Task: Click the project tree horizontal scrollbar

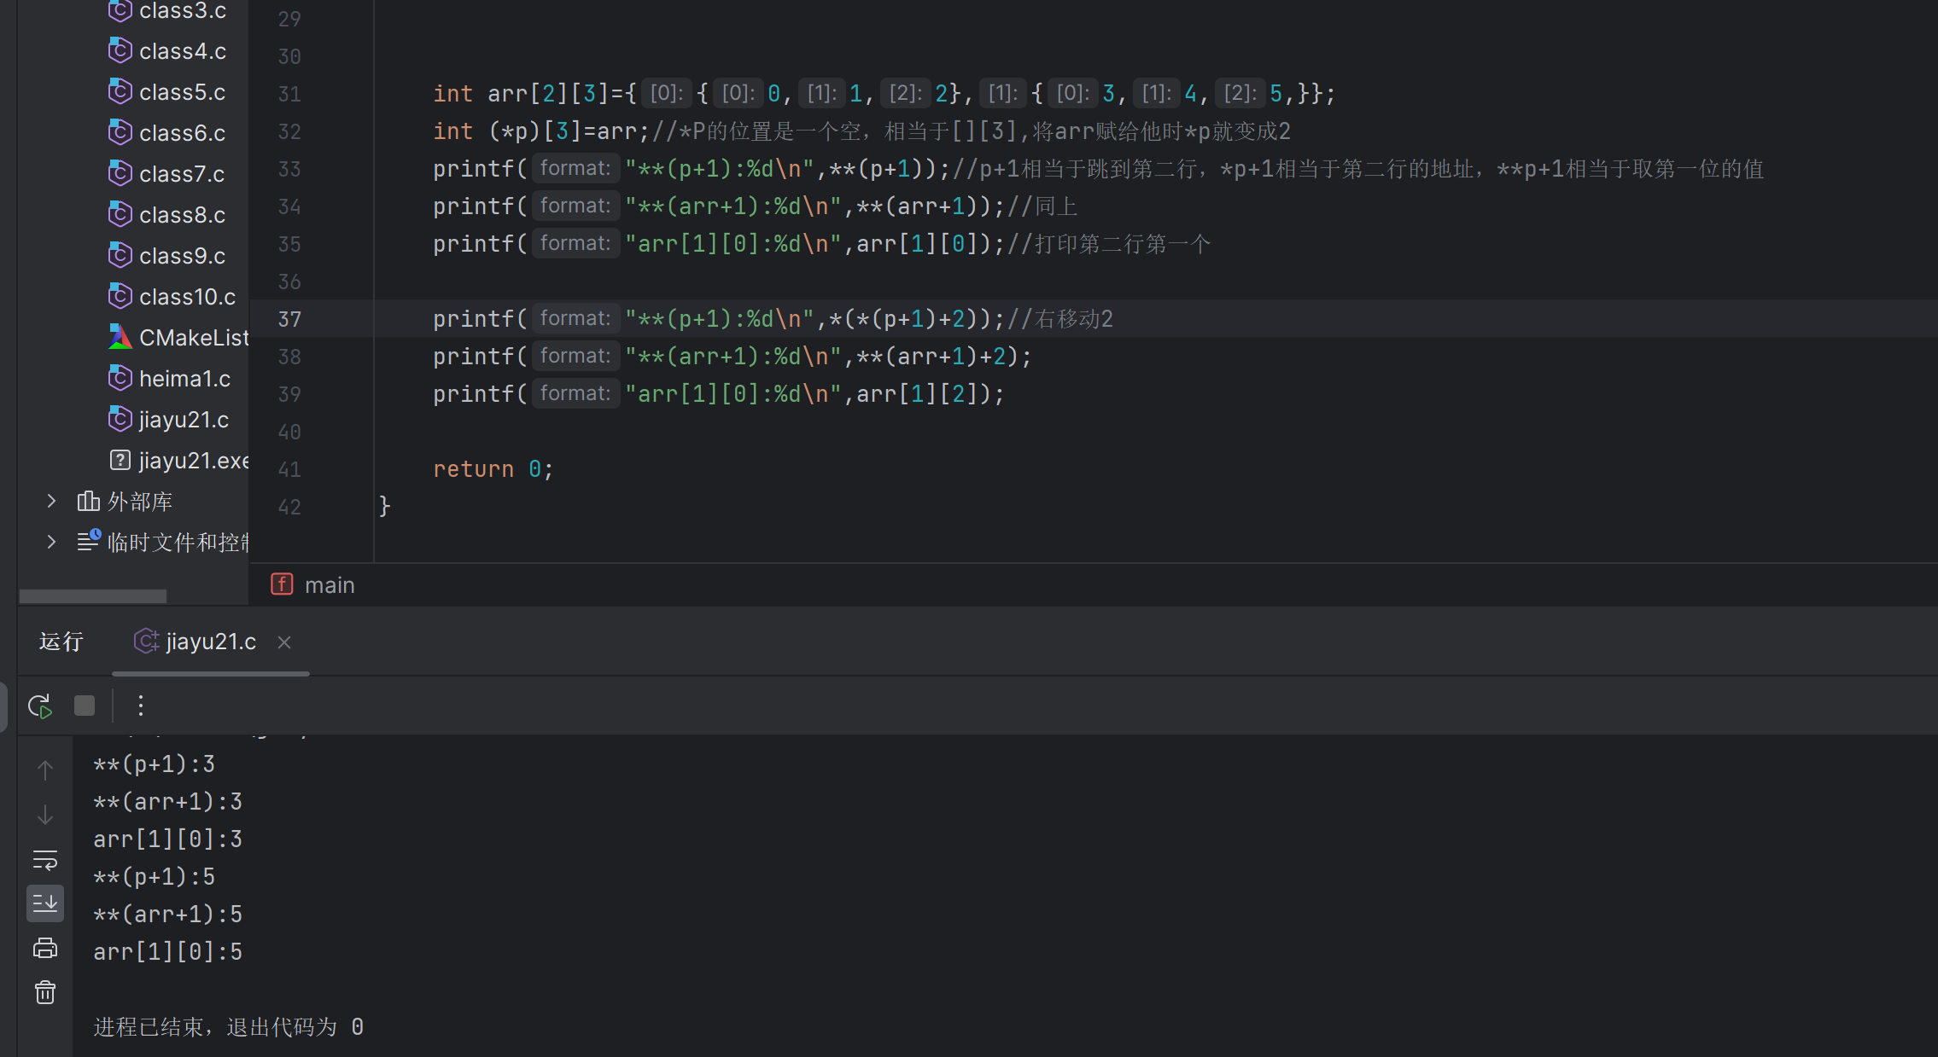Action: pyautogui.click(x=92, y=596)
